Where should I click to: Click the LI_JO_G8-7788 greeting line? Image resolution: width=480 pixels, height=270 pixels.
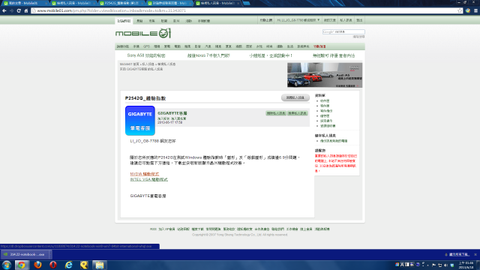point(153,141)
